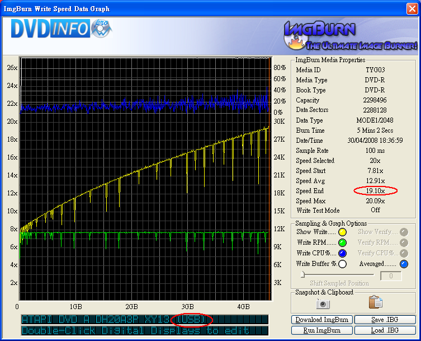The height and width of the screenshot is (341, 421).
Task: Click the Load .IBG button
Action: click(386, 330)
